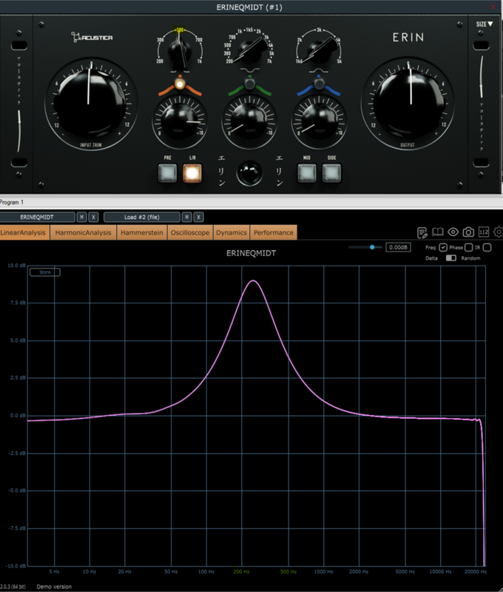This screenshot has width=503, height=592.
Task: Adjust the blue gain slider
Action: coord(372,247)
